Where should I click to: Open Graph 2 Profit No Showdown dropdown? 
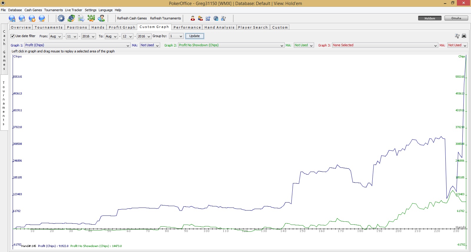coord(231,45)
